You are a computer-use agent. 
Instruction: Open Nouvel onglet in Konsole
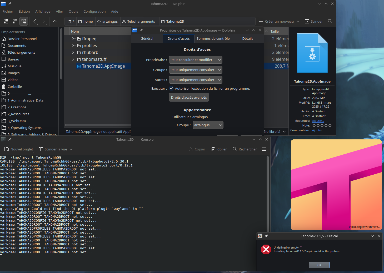coord(19,149)
